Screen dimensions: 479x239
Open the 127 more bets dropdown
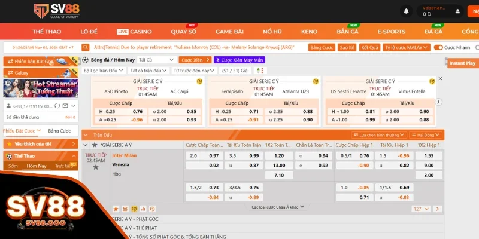(421, 209)
